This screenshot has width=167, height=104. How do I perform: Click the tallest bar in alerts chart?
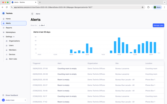tap(119, 45)
